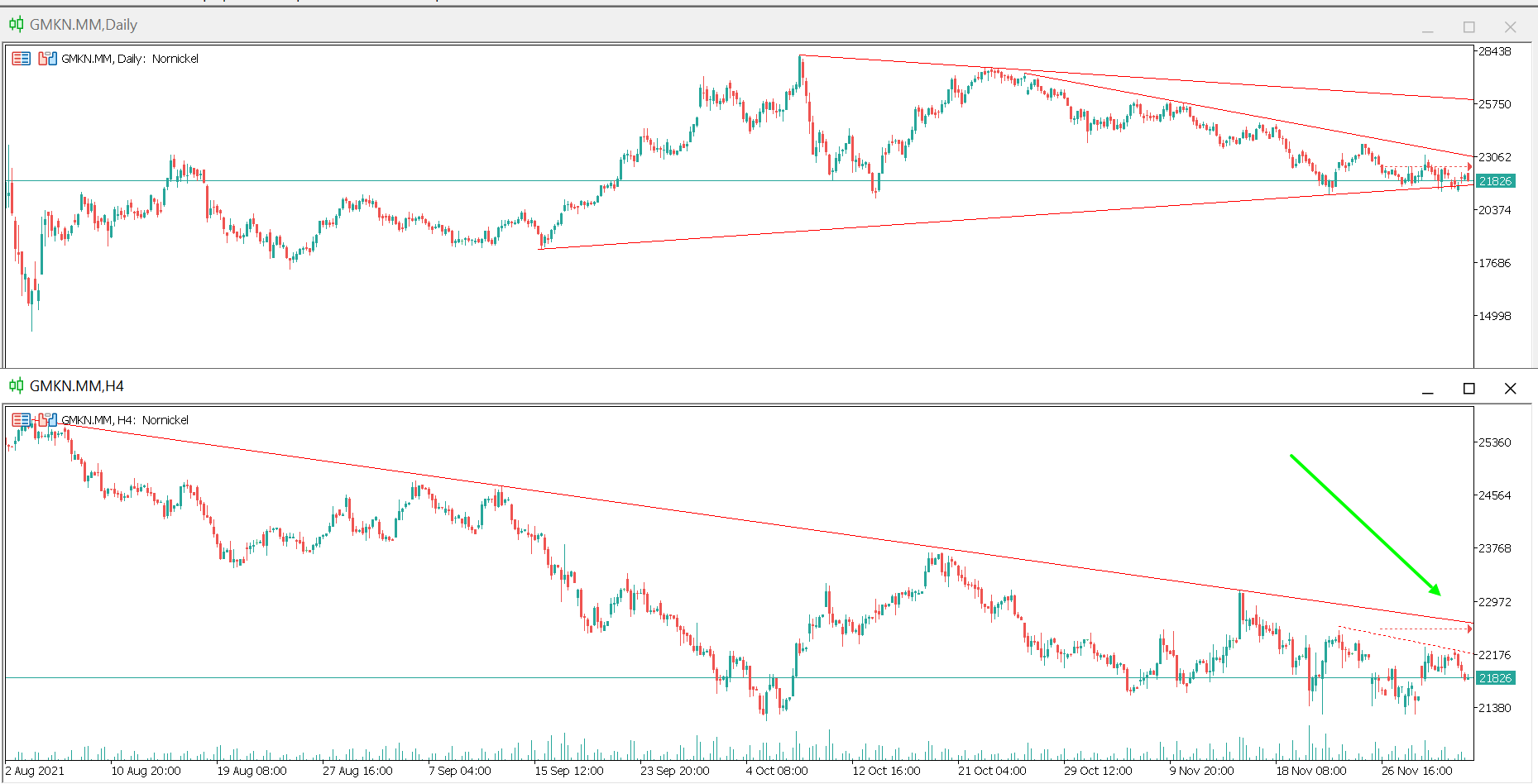Click '15 Sep 12:00' on time axis

(569, 771)
